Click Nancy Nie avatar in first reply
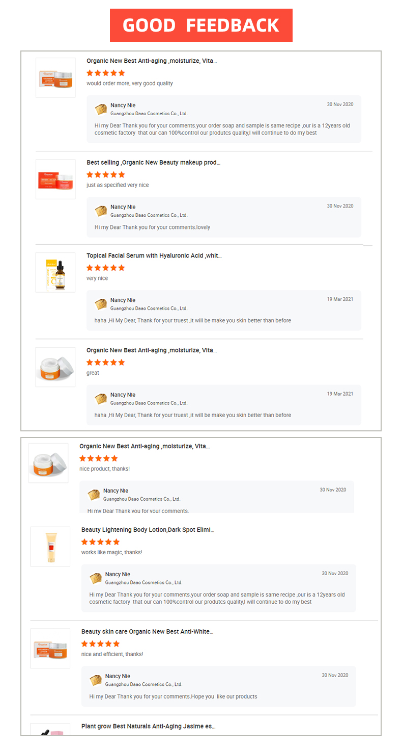 click(x=101, y=109)
